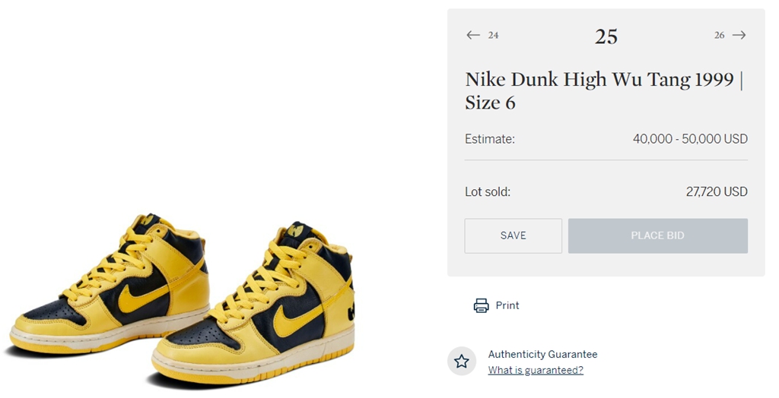Viewport: 779px width, 398px height.
Task: Open the "What is guaranteed?" link
Action: tap(536, 371)
